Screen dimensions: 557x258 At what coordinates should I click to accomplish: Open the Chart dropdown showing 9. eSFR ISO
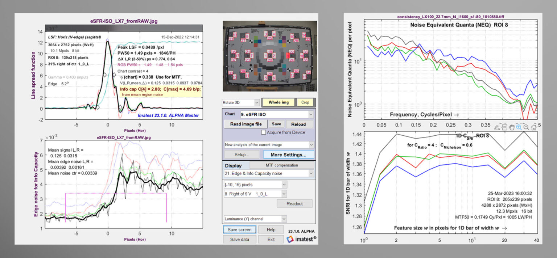(270, 114)
